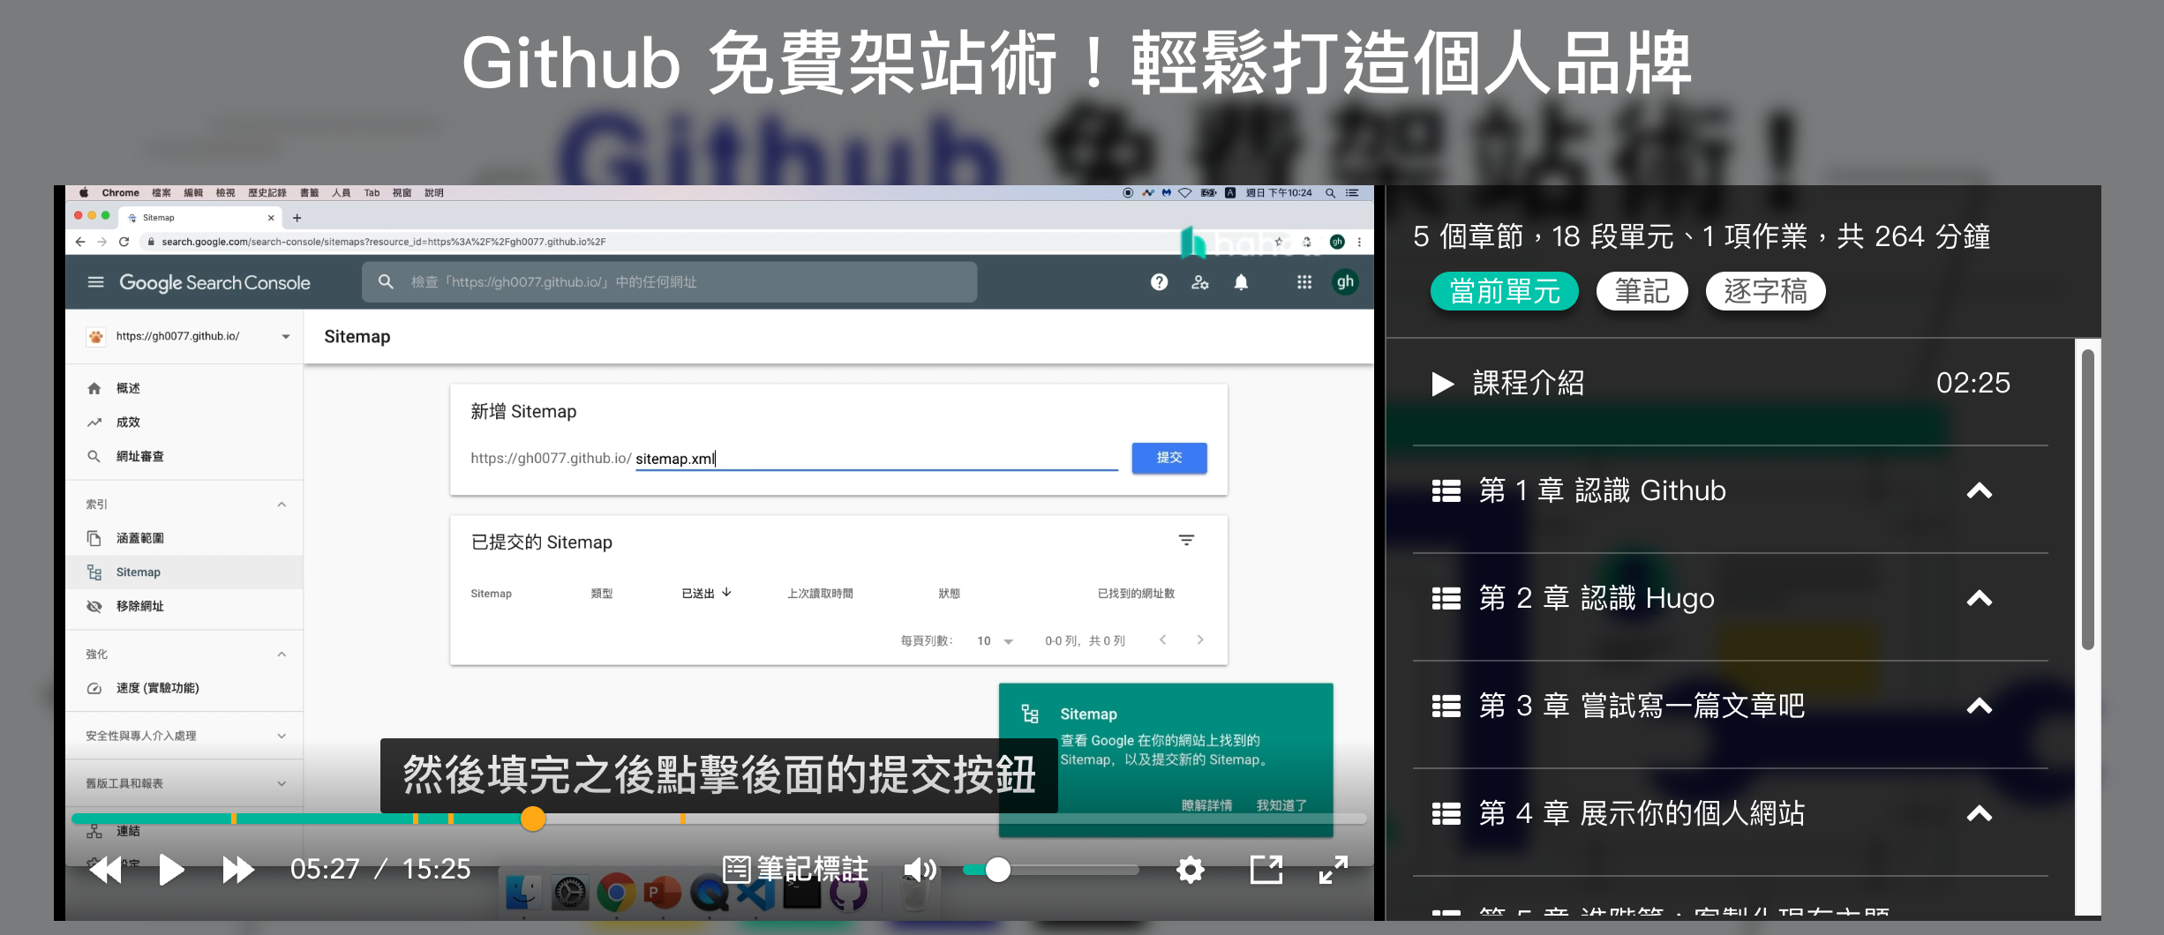
Task: Open the video player settings gear
Action: click(x=1190, y=870)
